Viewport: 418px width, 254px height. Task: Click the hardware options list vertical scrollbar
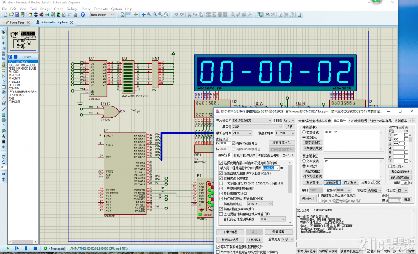click(x=290, y=192)
